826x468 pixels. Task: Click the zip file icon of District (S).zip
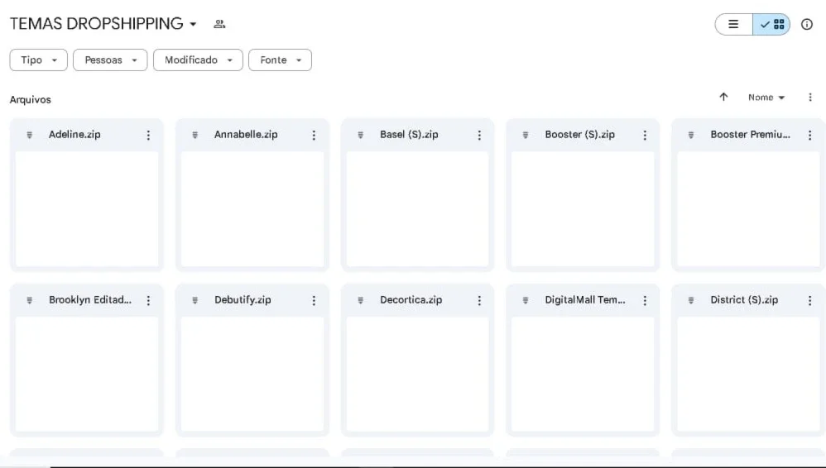tap(690, 301)
